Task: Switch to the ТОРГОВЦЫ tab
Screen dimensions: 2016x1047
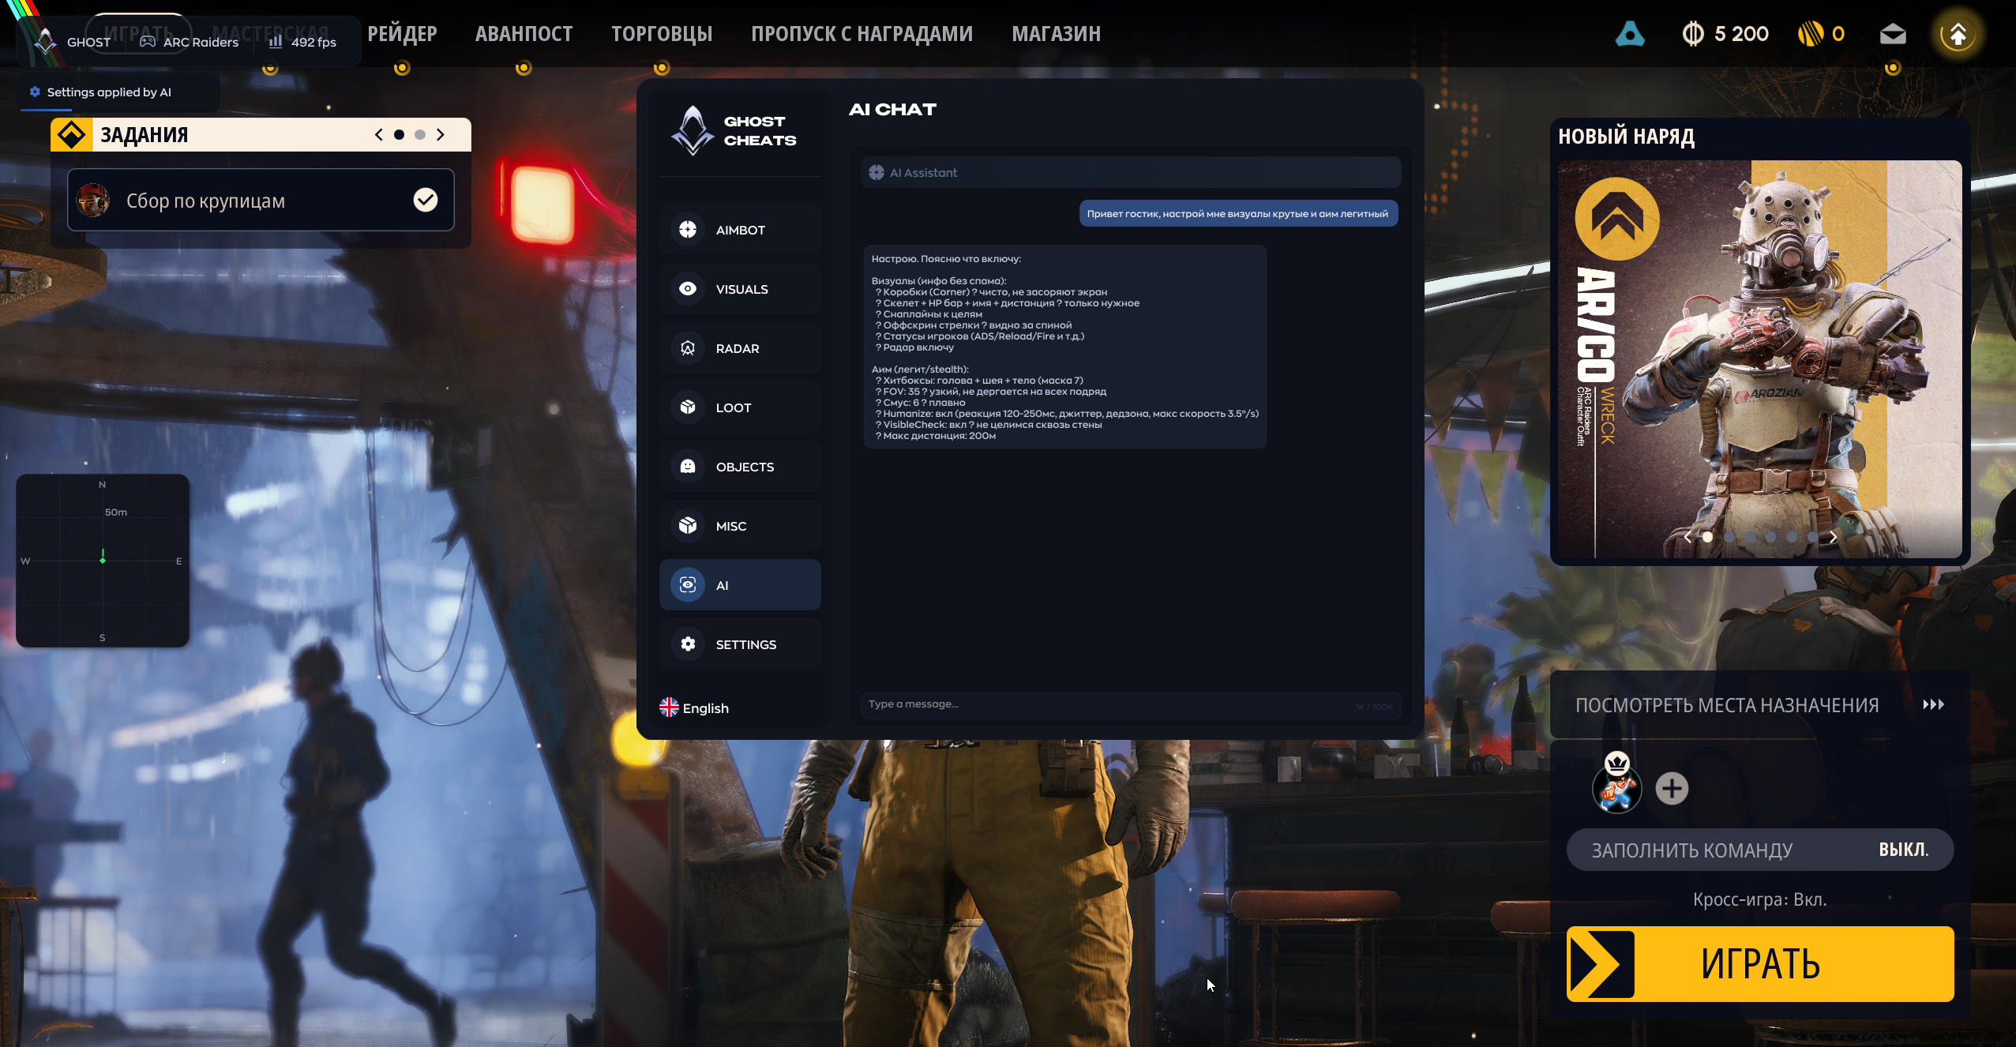Action: point(662,34)
